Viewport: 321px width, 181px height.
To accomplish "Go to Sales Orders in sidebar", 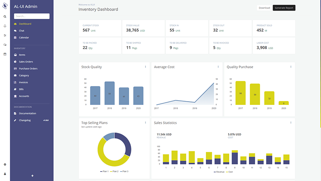I will 26,62.
